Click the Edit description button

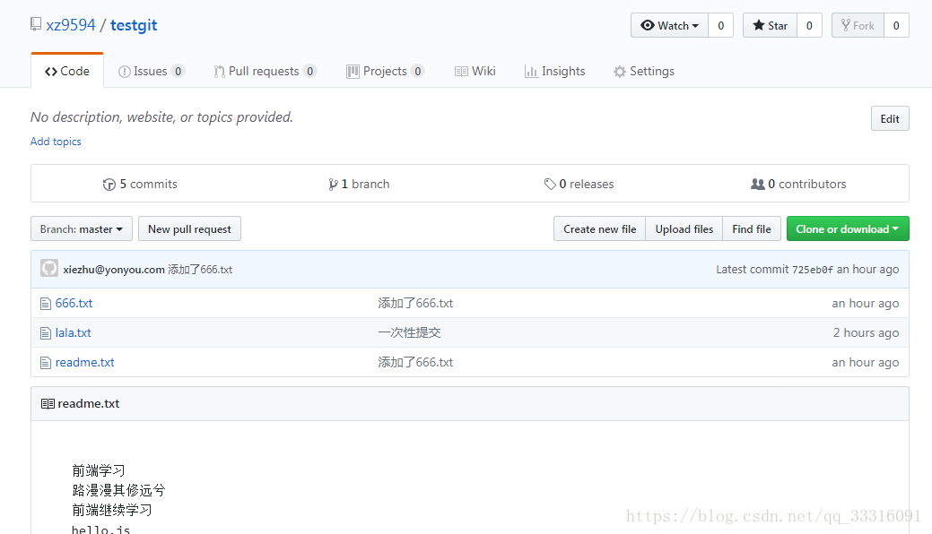pos(890,119)
